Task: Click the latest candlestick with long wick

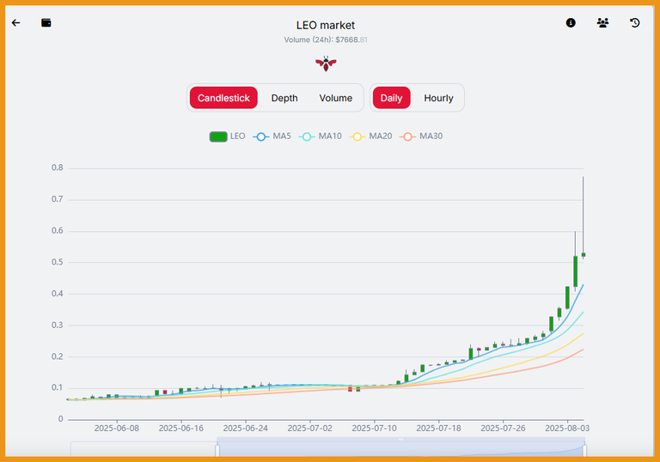Action: pyautogui.click(x=584, y=254)
